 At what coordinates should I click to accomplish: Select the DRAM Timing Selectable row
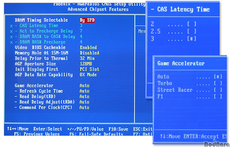tap(41, 20)
